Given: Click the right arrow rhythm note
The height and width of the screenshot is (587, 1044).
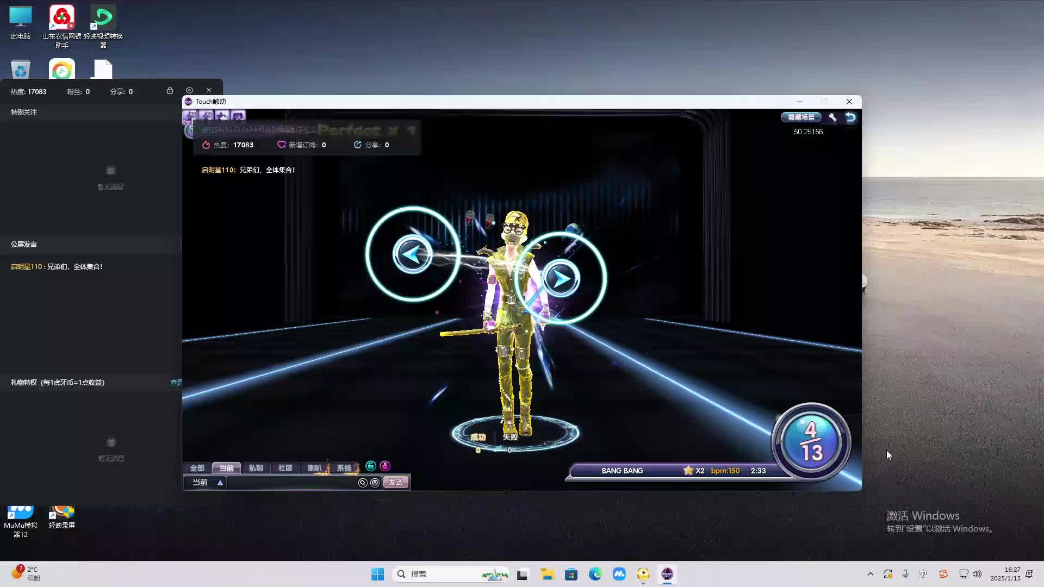Looking at the screenshot, I should [561, 279].
